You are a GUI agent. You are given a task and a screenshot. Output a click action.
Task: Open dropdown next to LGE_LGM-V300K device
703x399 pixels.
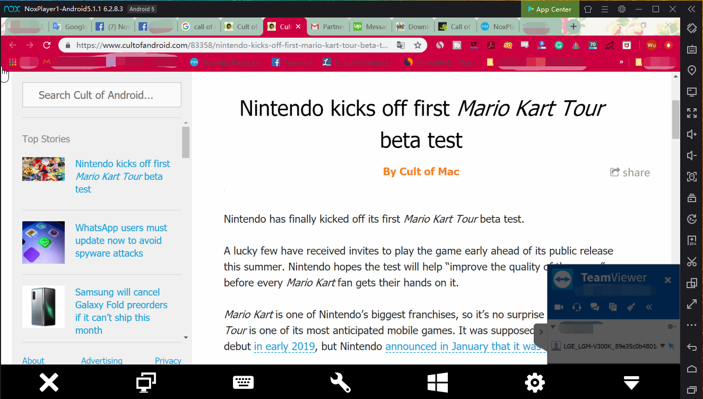tap(662, 346)
